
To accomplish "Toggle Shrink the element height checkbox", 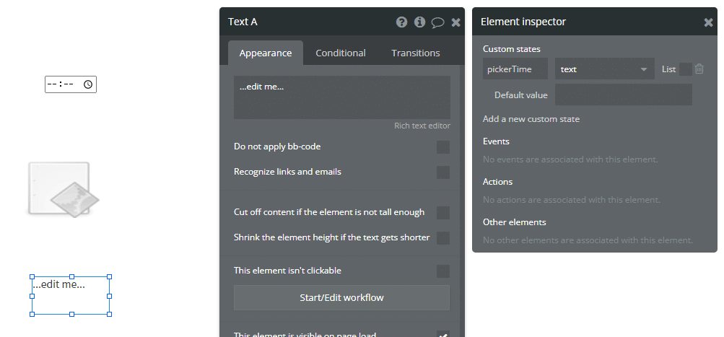I will click(x=443, y=237).
